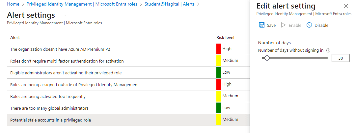Open the multi-factor authentication alert row
Screen dimensions: 355x133
[67, 61]
